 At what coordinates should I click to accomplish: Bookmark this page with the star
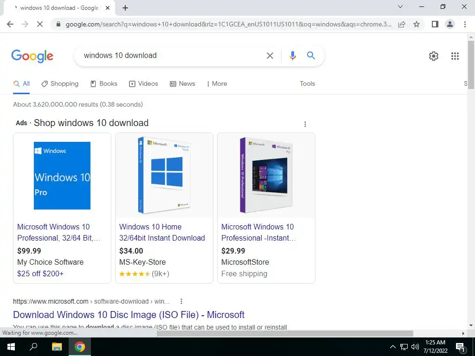[417, 24]
